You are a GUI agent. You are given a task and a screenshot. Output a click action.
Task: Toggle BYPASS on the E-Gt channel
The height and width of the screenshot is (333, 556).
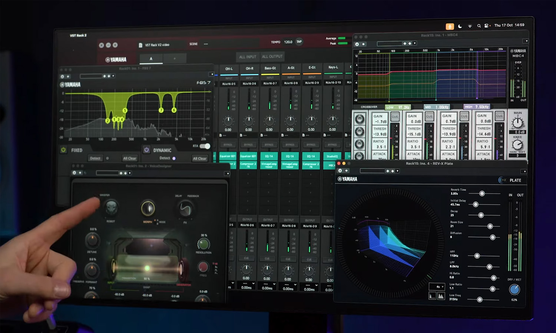tap(311, 145)
